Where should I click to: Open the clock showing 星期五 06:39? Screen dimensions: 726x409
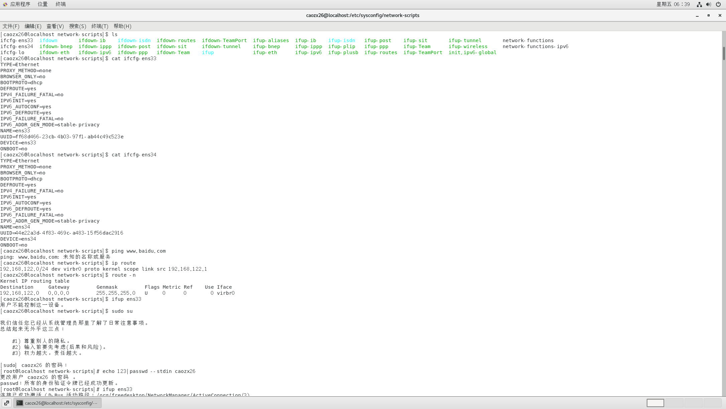click(x=673, y=4)
